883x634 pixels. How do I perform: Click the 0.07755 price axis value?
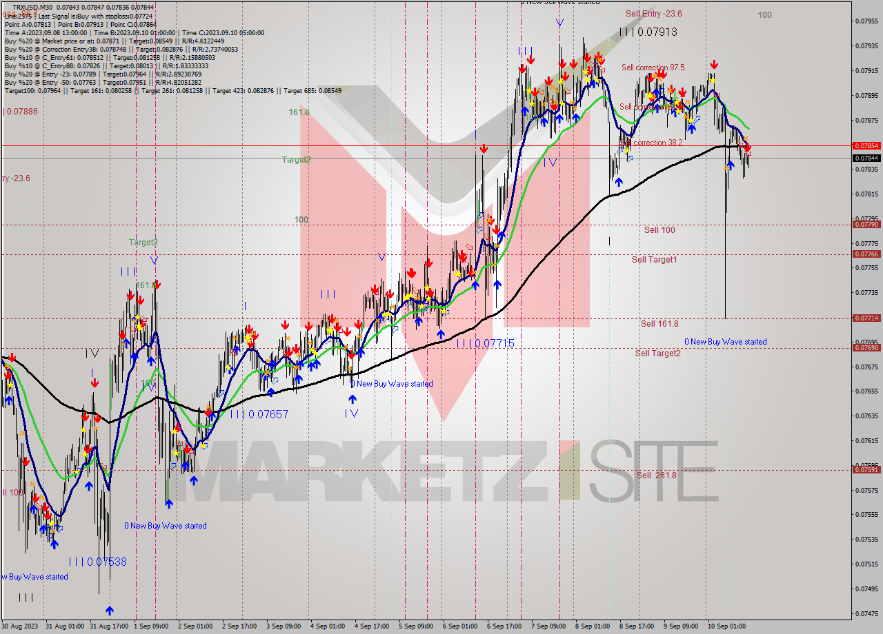click(x=866, y=268)
